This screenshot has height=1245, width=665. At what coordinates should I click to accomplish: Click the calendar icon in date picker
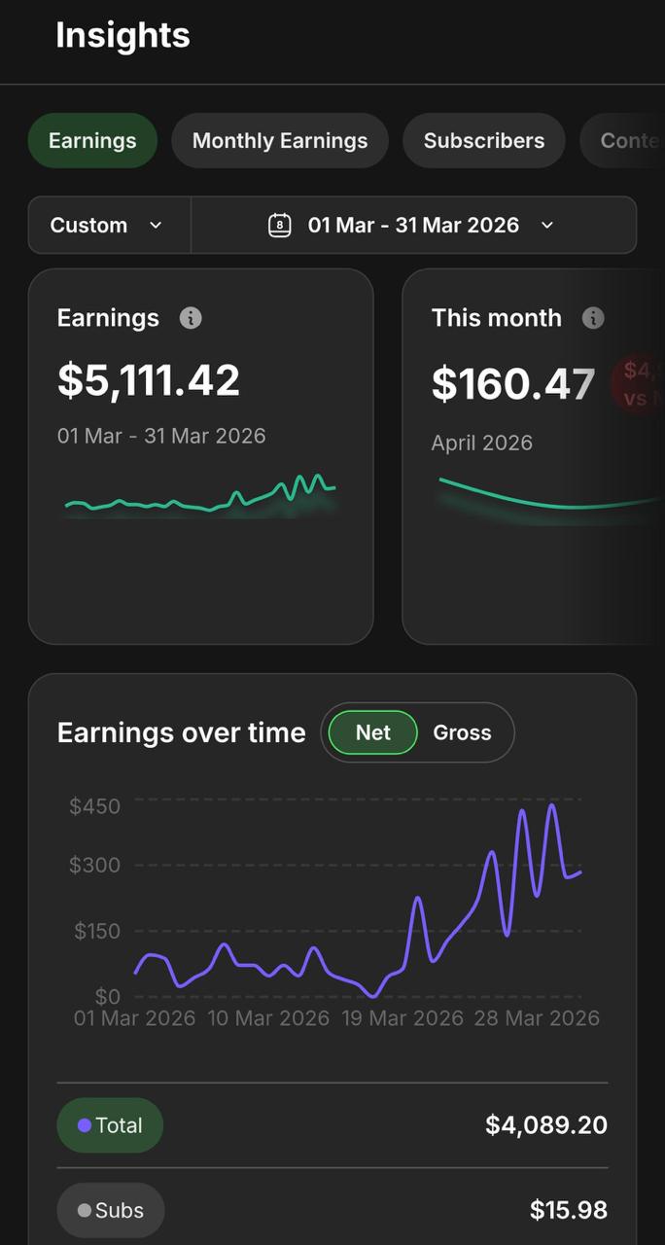coord(280,225)
